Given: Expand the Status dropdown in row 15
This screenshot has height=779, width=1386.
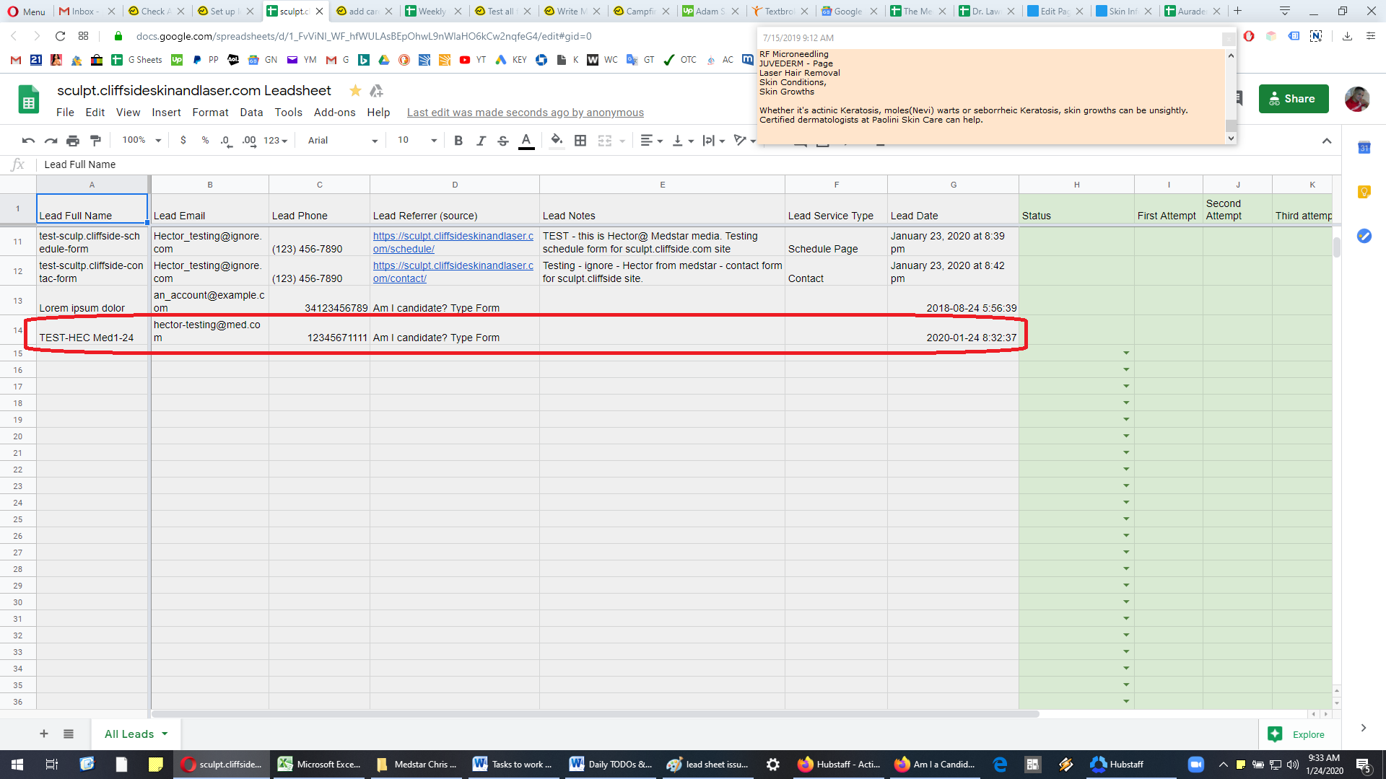Looking at the screenshot, I should [1126, 353].
